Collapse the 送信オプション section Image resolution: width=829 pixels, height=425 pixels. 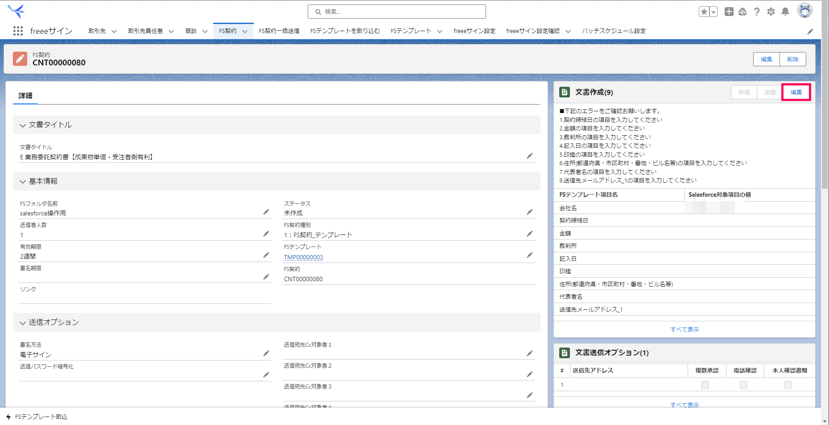tap(23, 323)
